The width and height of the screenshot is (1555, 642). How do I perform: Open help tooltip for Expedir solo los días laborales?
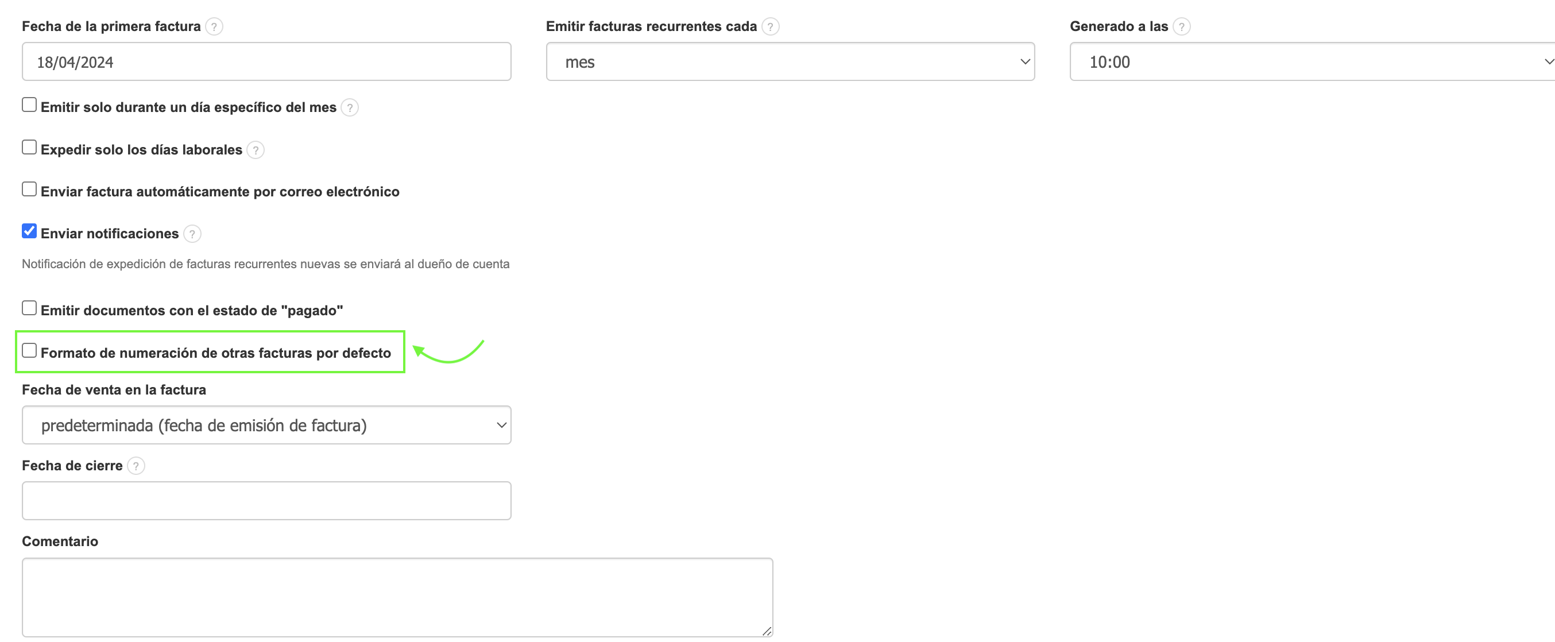[256, 150]
